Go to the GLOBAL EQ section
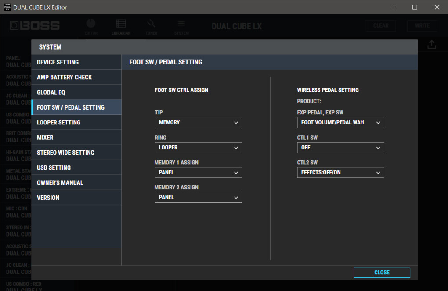The width and height of the screenshot is (448, 291). (76, 92)
